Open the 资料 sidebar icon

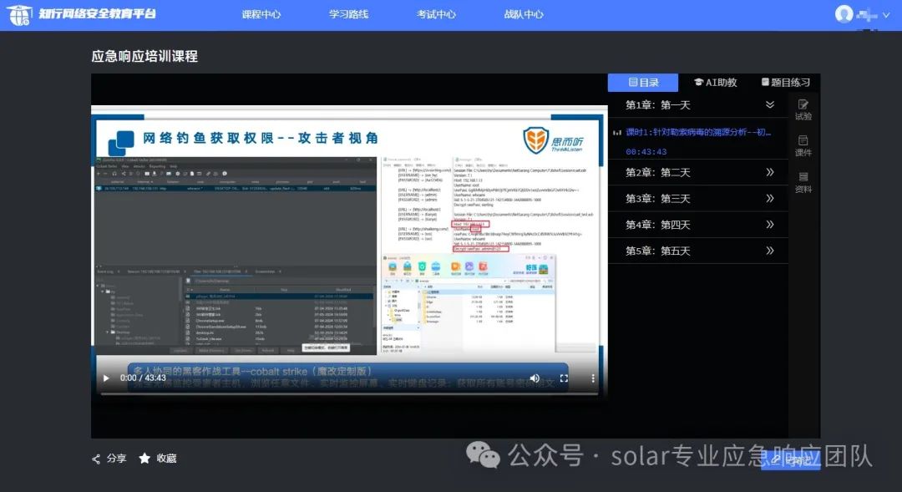[x=803, y=182]
